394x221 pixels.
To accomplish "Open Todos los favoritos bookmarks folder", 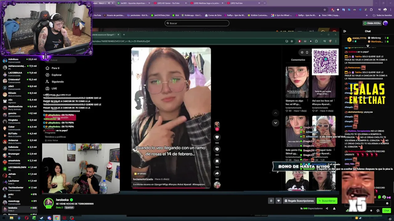I will click(382, 15).
